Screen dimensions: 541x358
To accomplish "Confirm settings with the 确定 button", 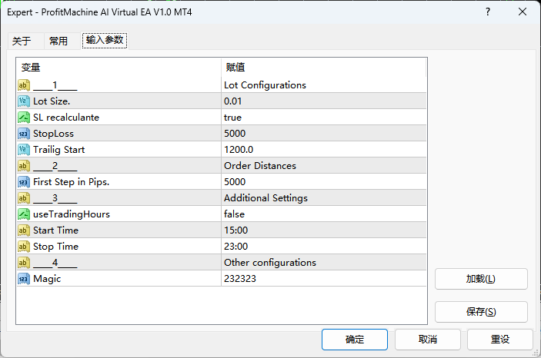I will pyautogui.click(x=355, y=340).
